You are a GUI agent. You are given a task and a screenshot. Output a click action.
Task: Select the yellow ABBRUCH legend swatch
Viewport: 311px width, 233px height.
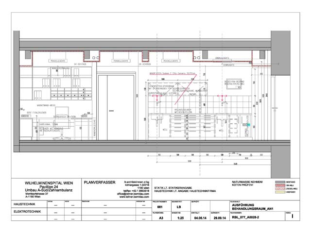280,192
